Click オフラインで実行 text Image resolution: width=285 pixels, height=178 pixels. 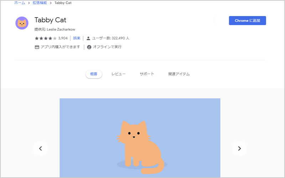coord(107,47)
